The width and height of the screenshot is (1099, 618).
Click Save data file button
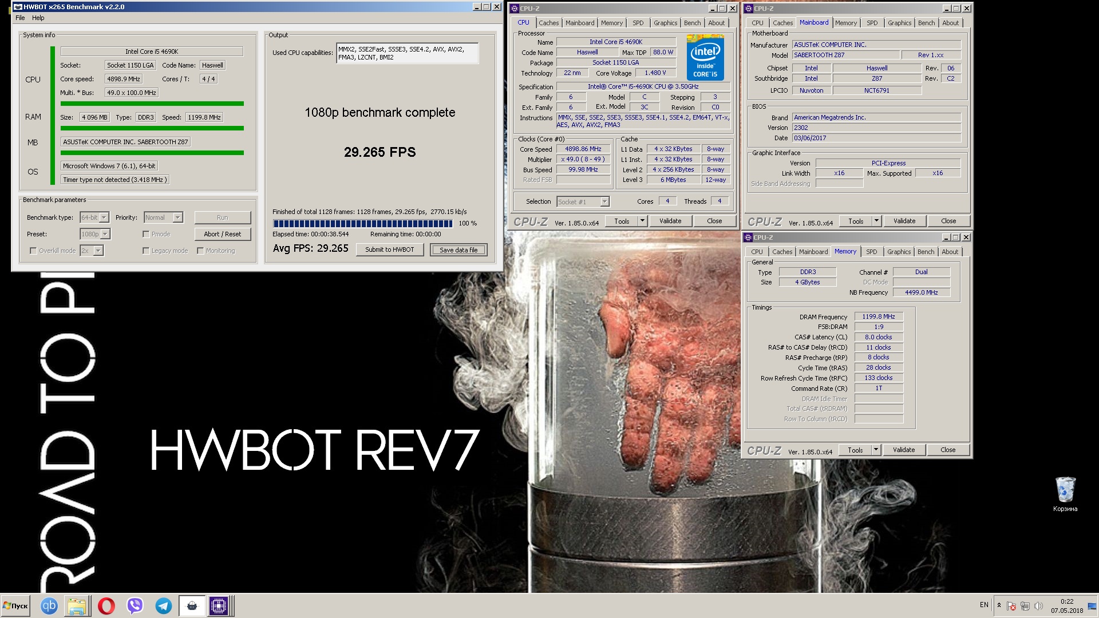[458, 249]
